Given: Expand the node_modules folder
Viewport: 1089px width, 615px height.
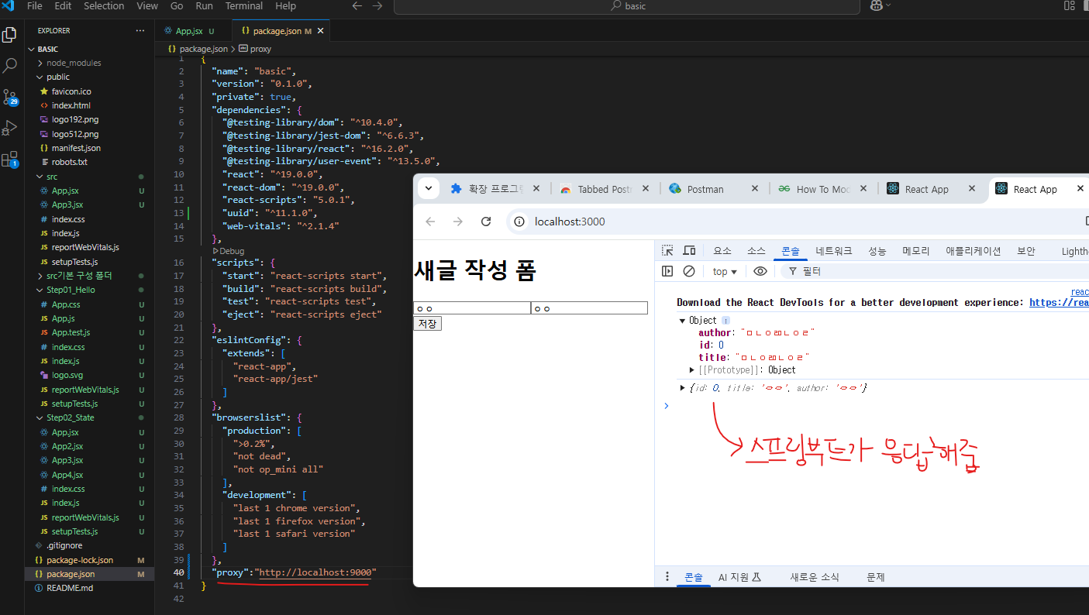Looking at the screenshot, I should coord(74,63).
